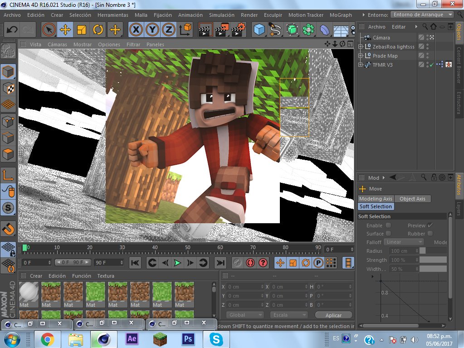464x348 pixels.
Task: Go to end of animation
Action: pos(220,263)
